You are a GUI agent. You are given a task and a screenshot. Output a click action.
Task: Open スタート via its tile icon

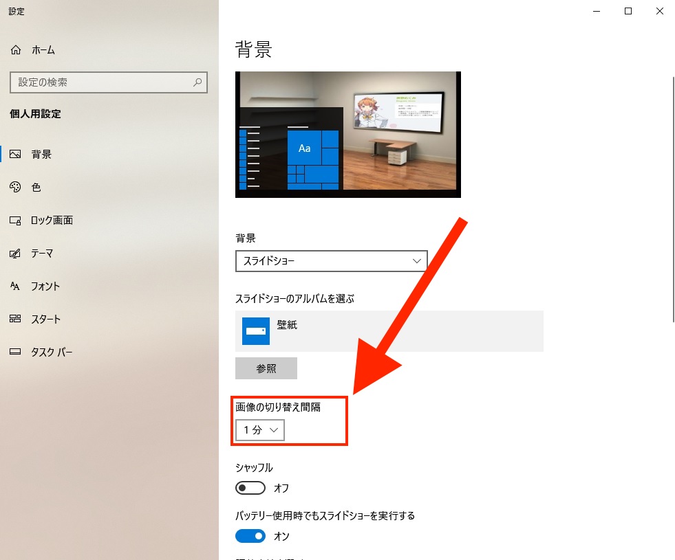(x=16, y=320)
